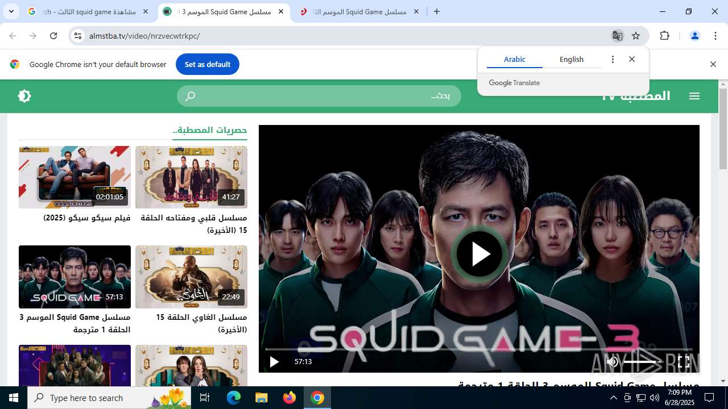Open a new browser tab

437,11
